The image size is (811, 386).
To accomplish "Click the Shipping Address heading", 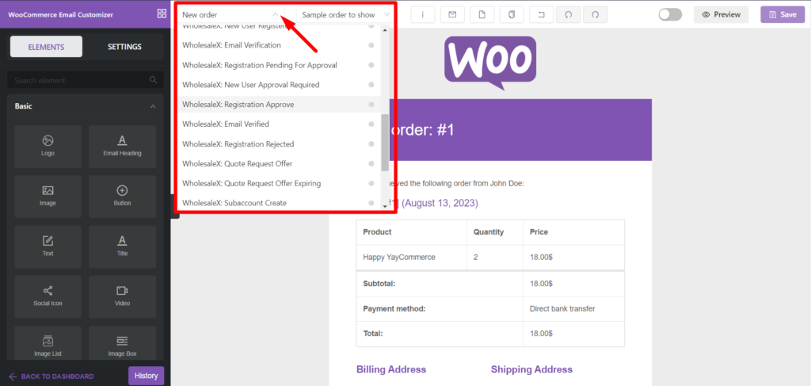I will tap(531, 369).
